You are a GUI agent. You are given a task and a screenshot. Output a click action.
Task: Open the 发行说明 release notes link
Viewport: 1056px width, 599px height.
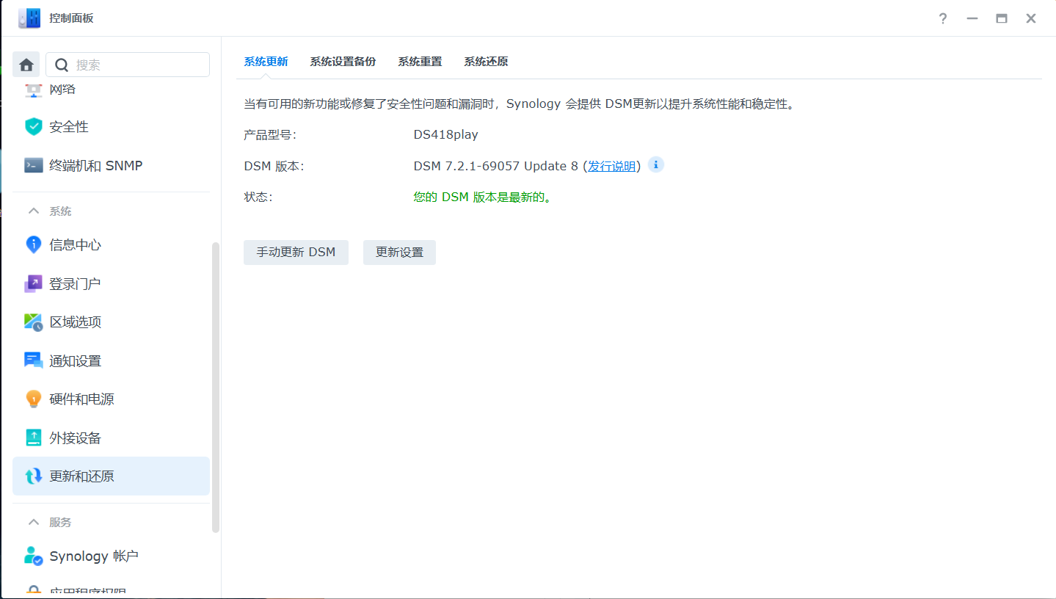[612, 166]
